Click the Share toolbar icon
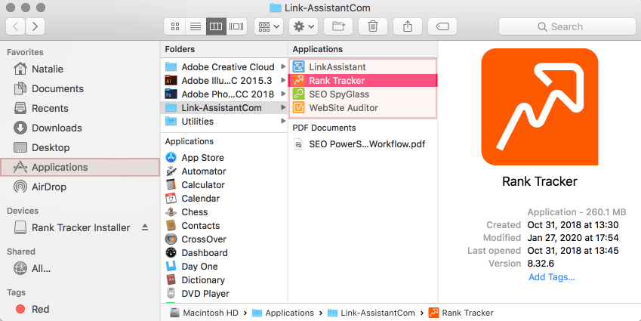Image resolution: width=641 pixels, height=321 pixels. pyautogui.click(x=408, y=26)
